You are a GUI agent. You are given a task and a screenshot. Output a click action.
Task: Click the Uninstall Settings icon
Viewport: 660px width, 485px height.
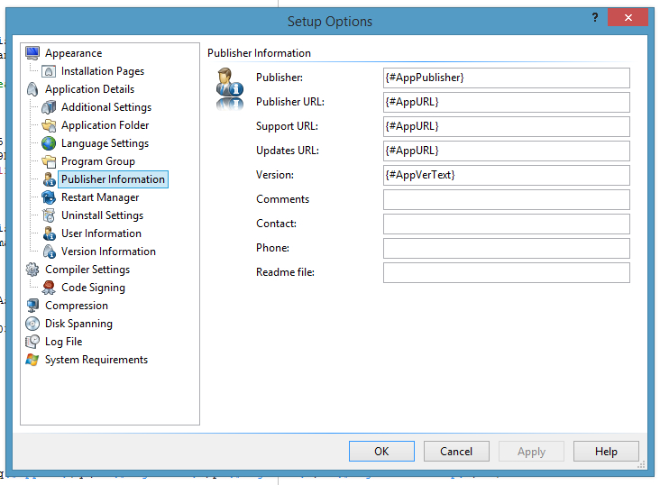pyautogui.click(x=49, y=215)
